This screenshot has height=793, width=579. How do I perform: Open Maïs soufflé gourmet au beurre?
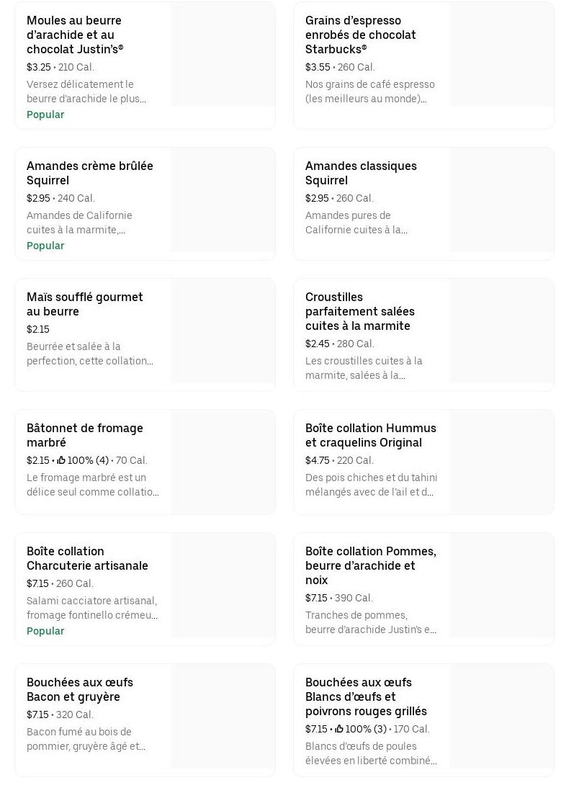pyautogui.click(x=85, y=304)
